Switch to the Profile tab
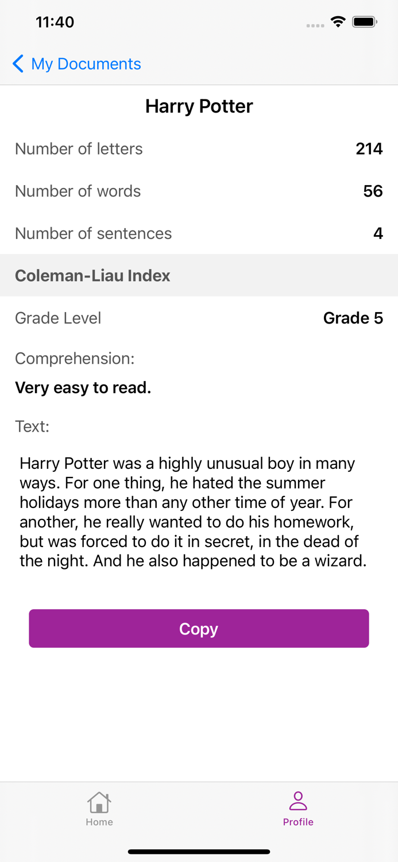398x862 pixels. tap(298, 809)
